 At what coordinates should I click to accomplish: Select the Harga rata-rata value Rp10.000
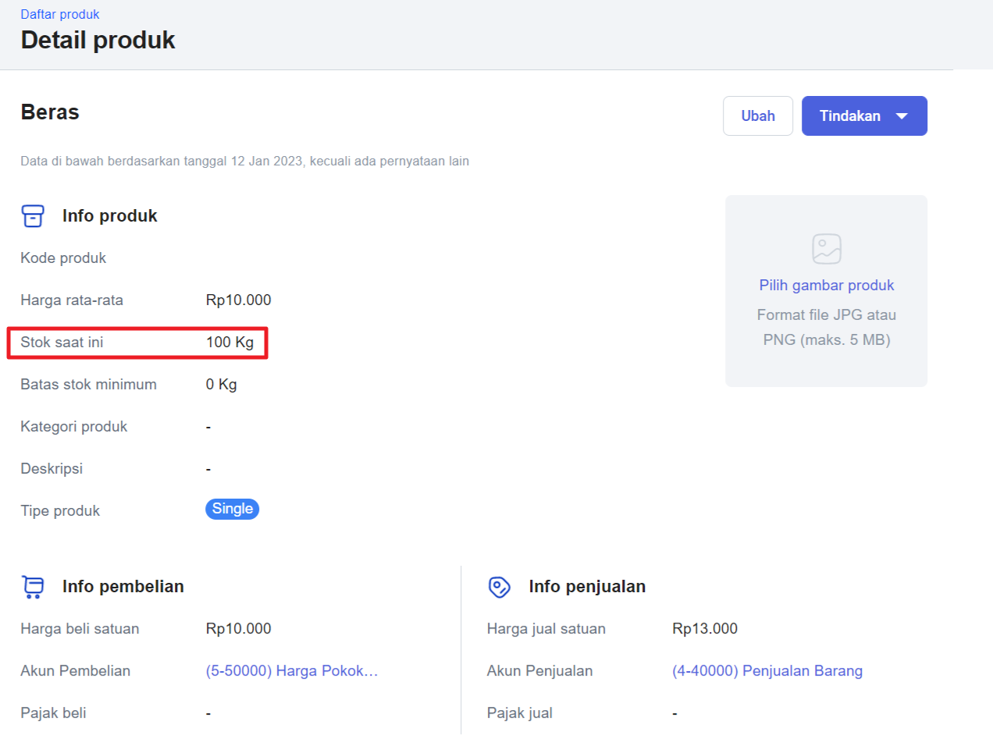coord(238,300)
